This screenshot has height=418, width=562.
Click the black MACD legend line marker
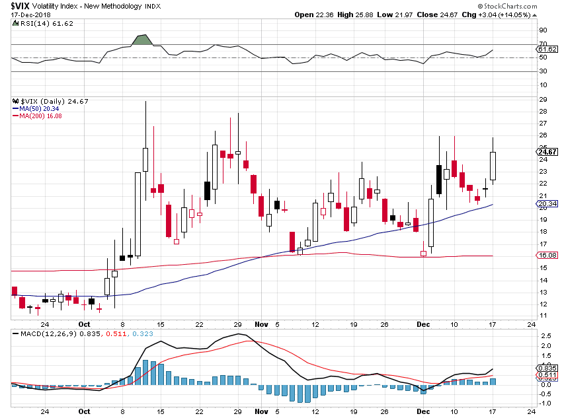tap(15, 333)
